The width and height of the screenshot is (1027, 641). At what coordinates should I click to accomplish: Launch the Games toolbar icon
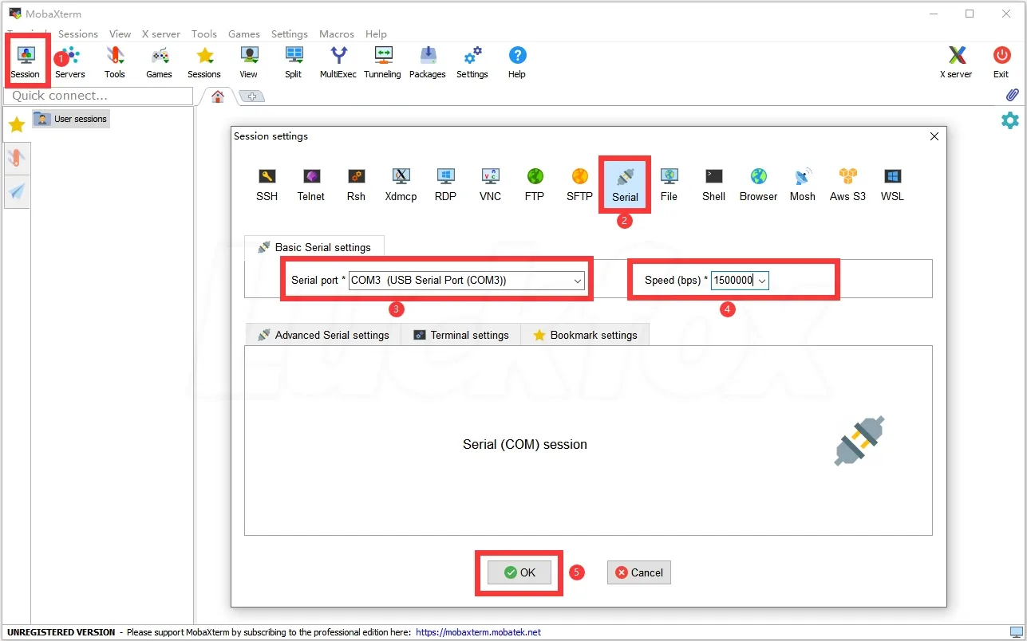[x=160, y=62]
